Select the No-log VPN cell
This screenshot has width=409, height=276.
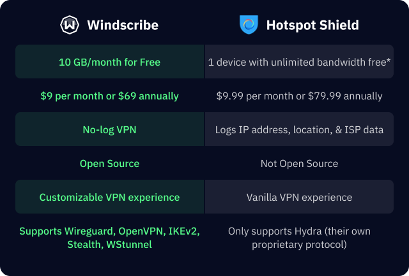110,129
